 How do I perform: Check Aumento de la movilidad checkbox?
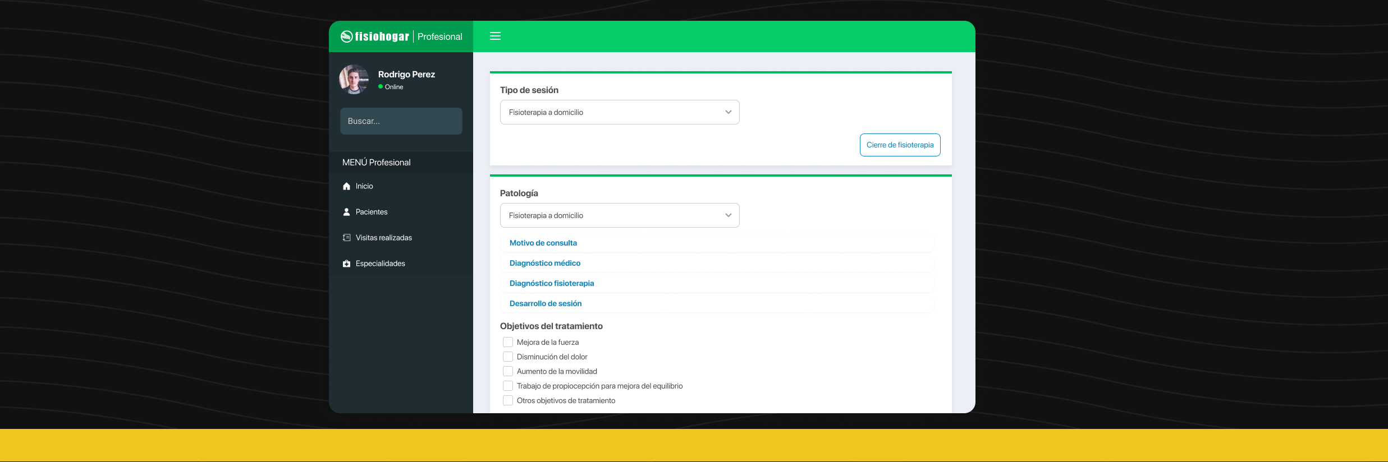[x=508, y=371]
